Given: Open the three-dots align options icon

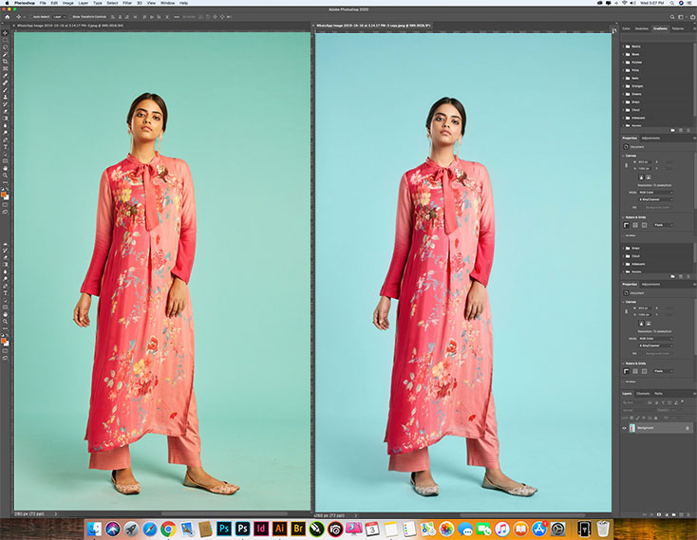Looking at the screenshot, I should click(177, 17).
